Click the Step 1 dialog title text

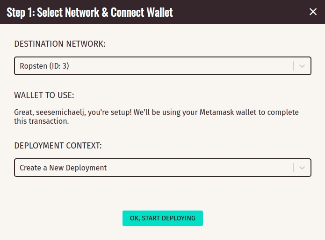tap(89, 12)
